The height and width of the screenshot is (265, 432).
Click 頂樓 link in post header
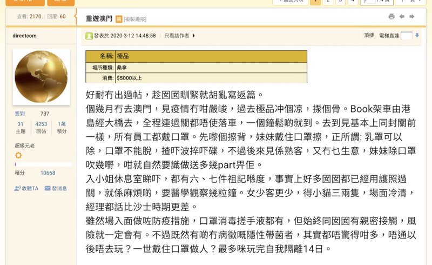click(369, 35)
